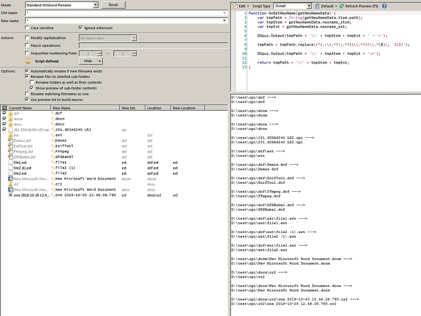The image size is (421, 316).
Task: Click the sequential numbering up spinner arrow
Action: [100, 52]
